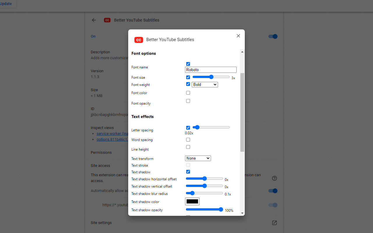The height and width of the screenshot is (233, 373).
Task: Uncheck the Font name checkbox
Action: [x=188, y=64]
